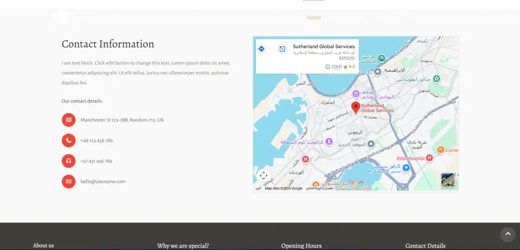Click the 4.3 star rating on map card
Image resolution: width=520 pixels, height=250 pixels.
point(349,67)
